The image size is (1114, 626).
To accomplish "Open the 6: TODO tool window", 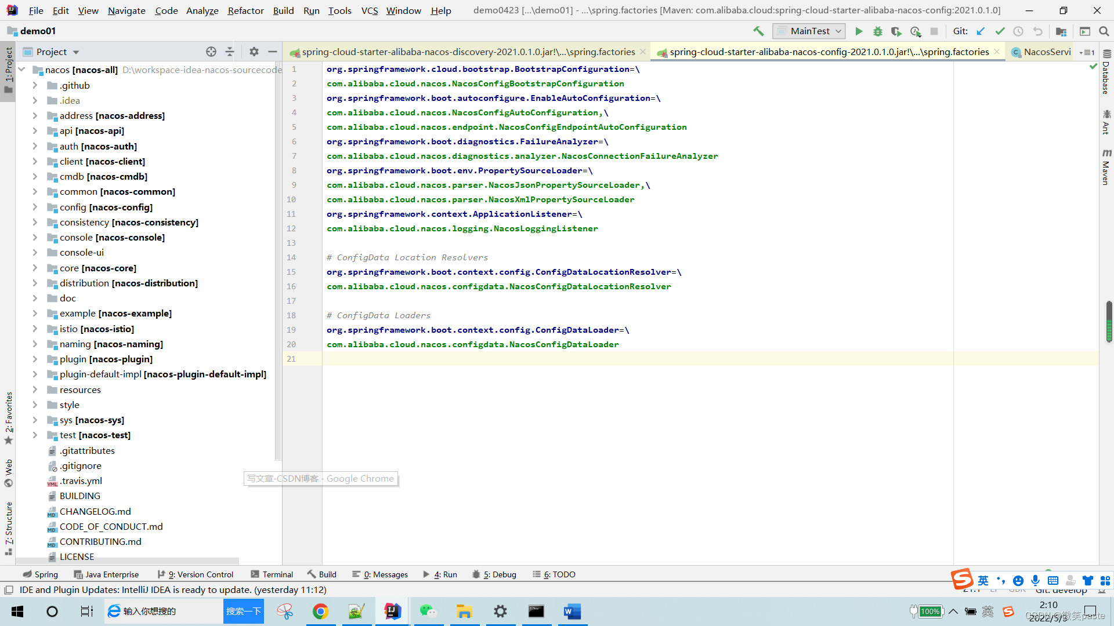I will point(554,574).
